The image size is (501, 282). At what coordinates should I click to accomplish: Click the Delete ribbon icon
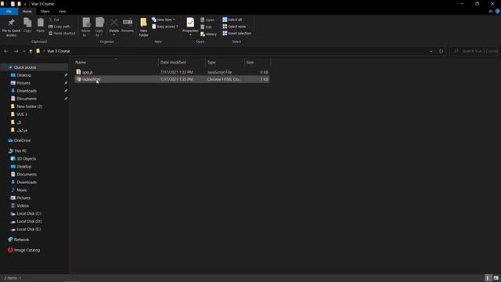pyautogui.click(x=114, y=26)
